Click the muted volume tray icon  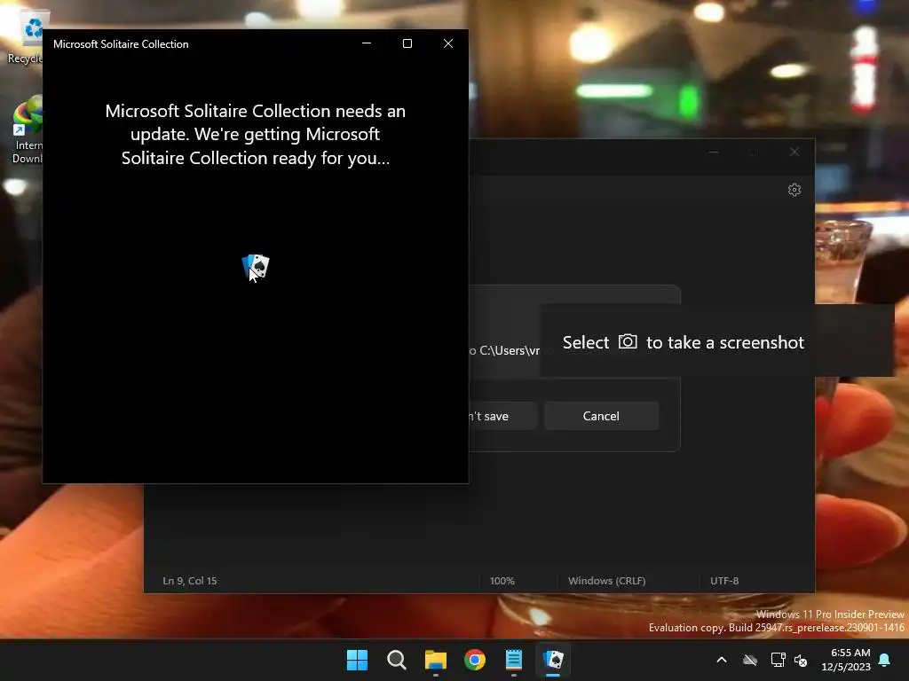tap(801, 660)
